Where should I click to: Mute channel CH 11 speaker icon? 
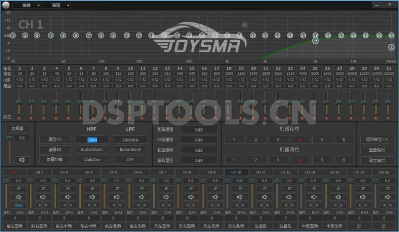click(265, 197)
